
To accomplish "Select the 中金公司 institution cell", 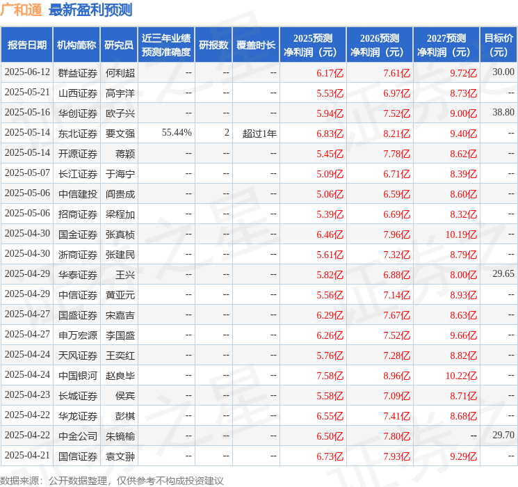I will click(x=78, y=436).
